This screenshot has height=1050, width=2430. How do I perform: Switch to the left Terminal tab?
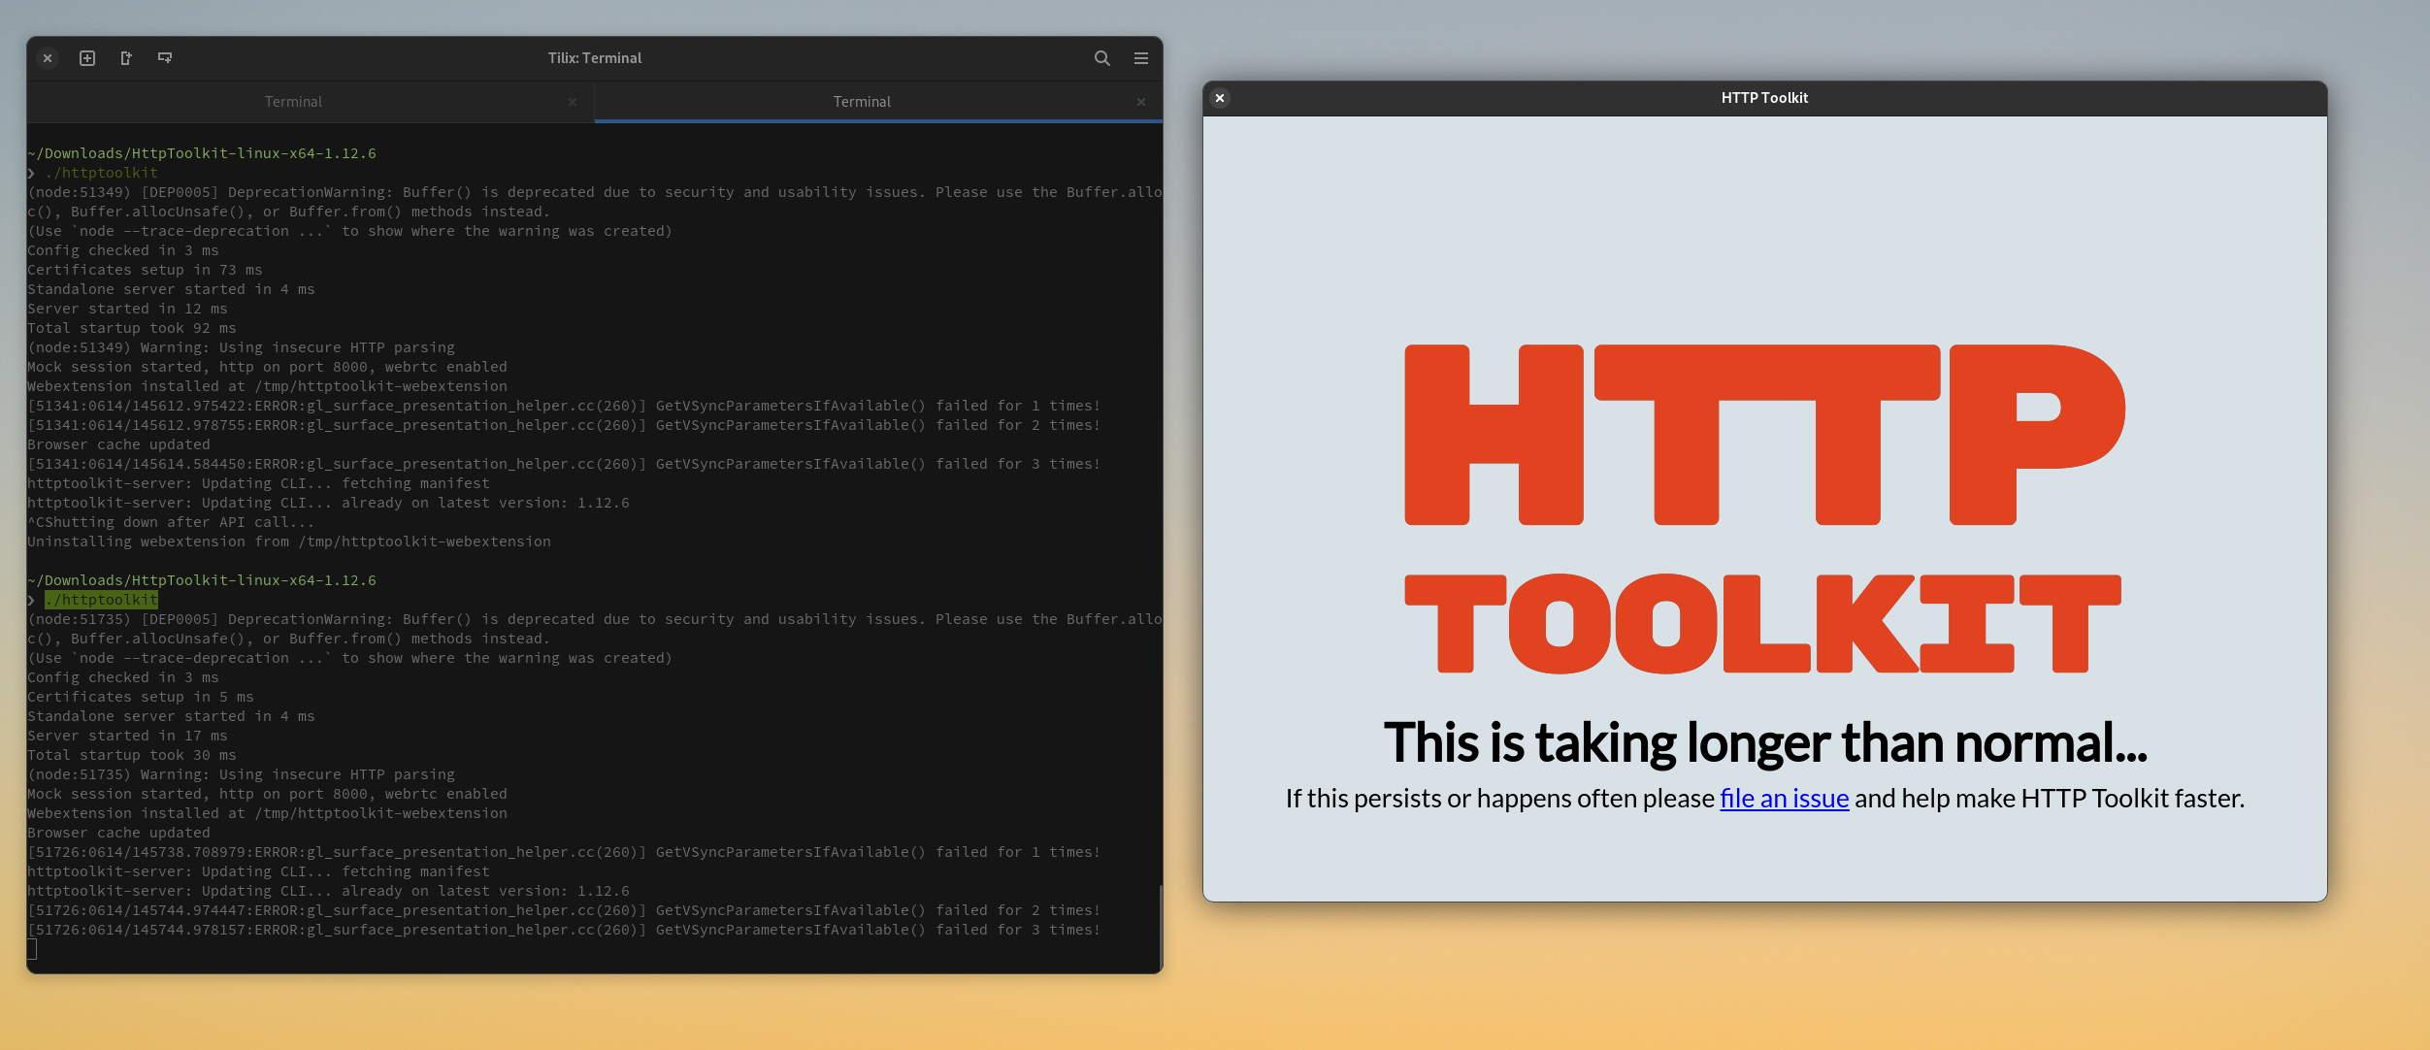click(293, 101)
